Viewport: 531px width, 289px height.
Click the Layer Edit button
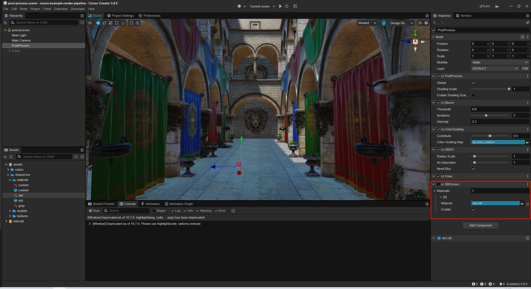[x=525, y=69]
